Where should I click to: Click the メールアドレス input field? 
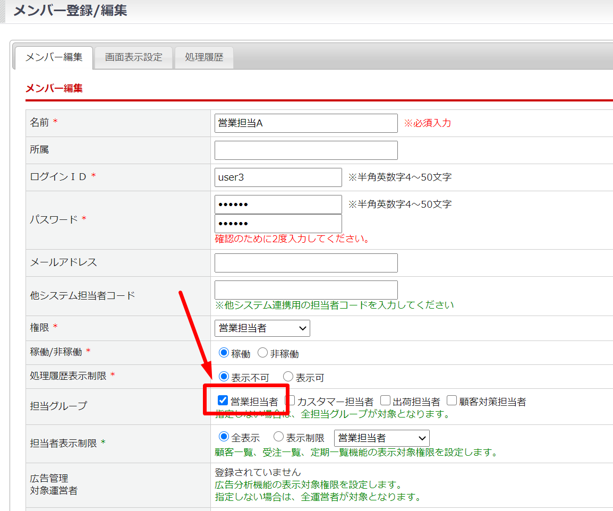pyautogui.click(x=306, y=263)
